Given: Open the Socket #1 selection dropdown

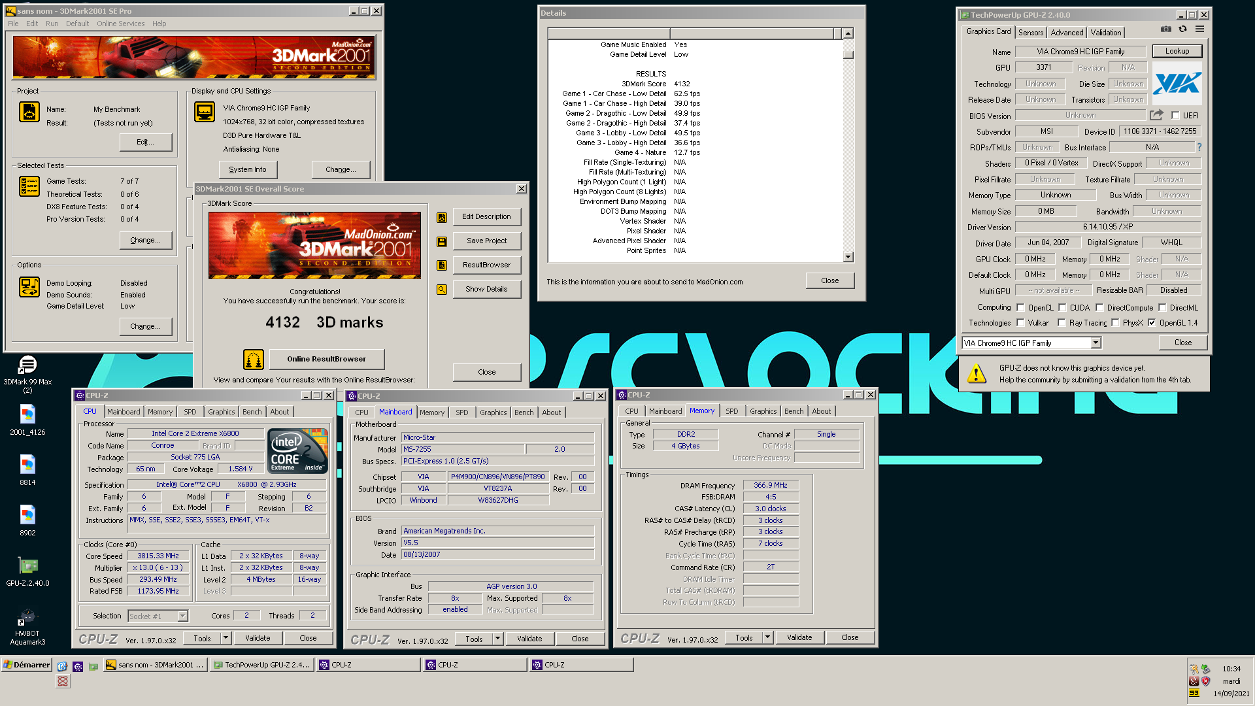Looking at the screenshot, I should pyautogui.click(x=182, y=616).
